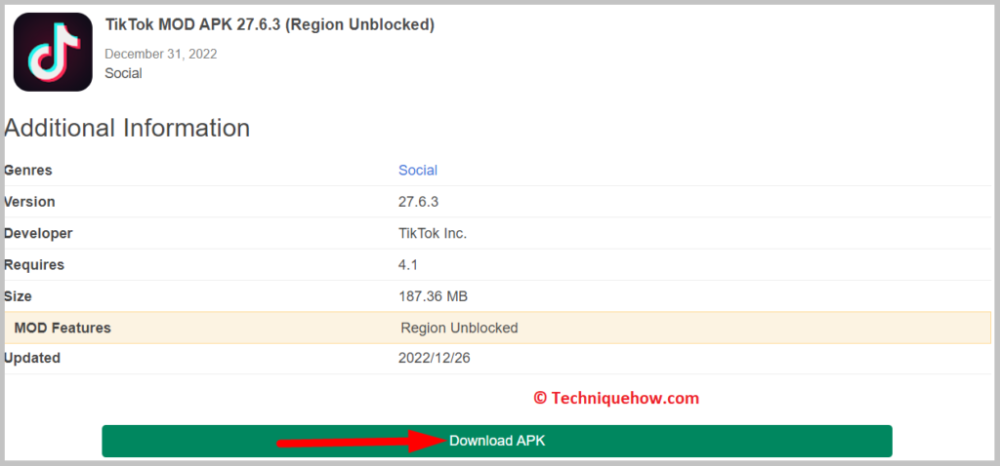Click the TikTok Inc. developer value
The height and width of the screenshot is (466, 1000).
pyautogui.click(x=433, y=234)
